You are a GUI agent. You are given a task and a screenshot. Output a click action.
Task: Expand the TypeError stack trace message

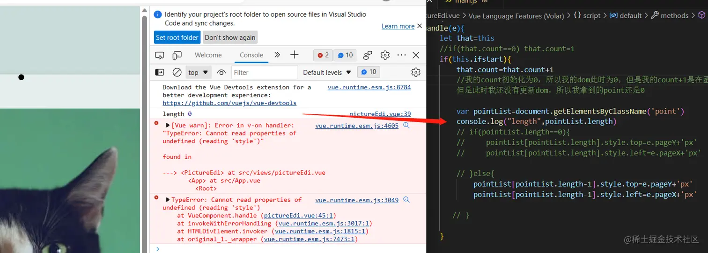(x=168, y=200)
